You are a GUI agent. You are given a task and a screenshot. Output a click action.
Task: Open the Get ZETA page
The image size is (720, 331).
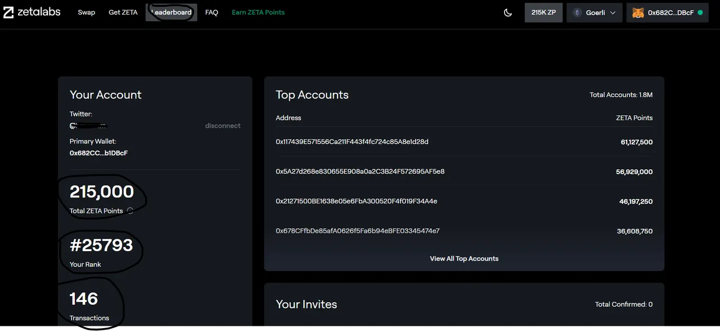click(x=123, y=12)
